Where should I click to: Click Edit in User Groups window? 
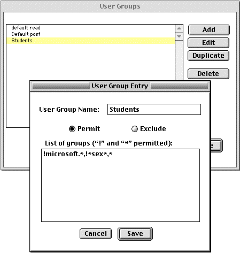point(208,43)
